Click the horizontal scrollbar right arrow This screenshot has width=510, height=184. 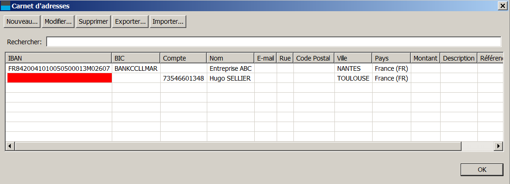[x=498, y=146]
